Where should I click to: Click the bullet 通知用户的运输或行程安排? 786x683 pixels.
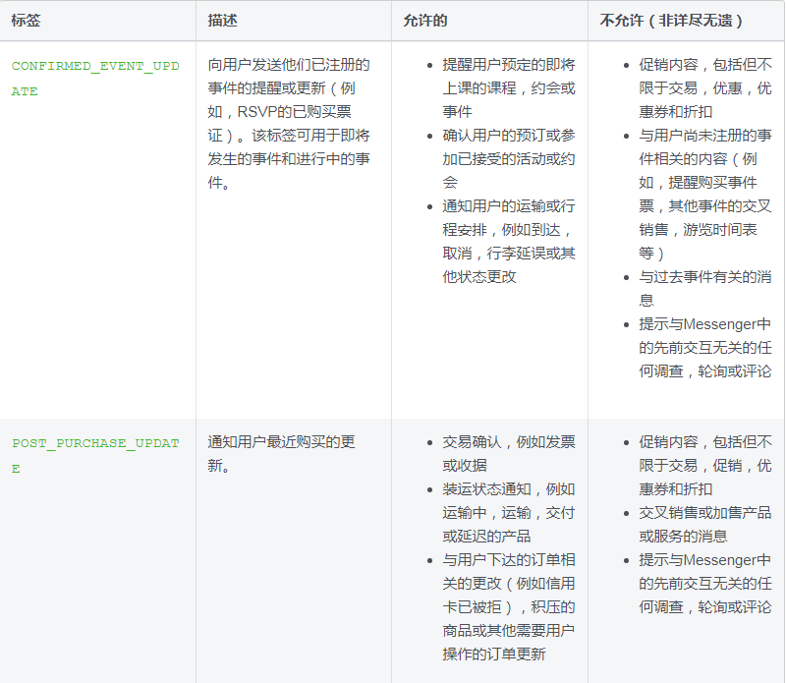pyautogui.click(x=508, y=241)
